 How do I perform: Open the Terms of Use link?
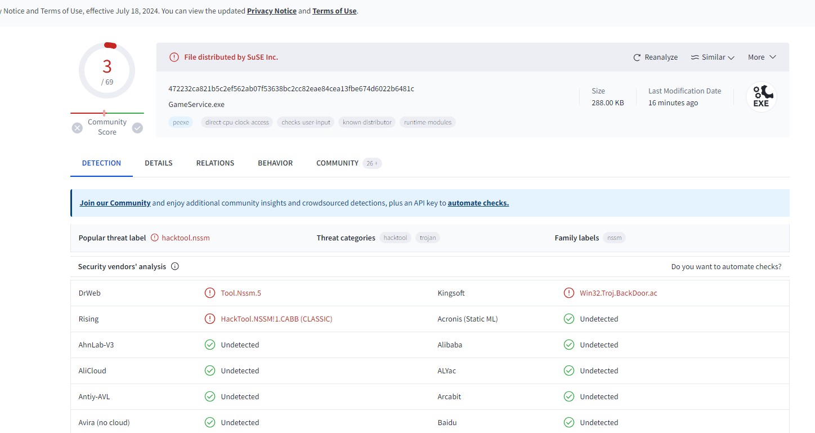(334, 11)
